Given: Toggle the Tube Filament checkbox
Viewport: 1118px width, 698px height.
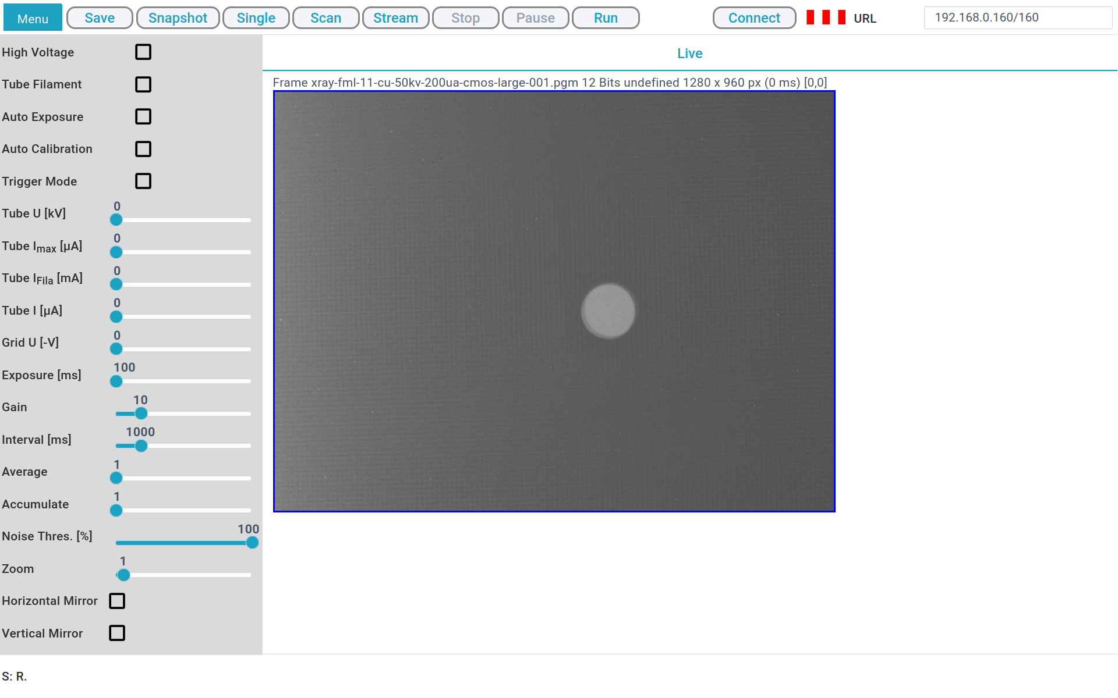Looking at the screenshot, I should [143, 84].
